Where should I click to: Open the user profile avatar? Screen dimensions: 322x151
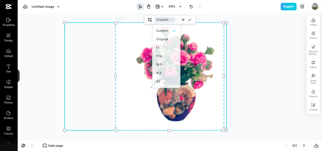(315, 7)
